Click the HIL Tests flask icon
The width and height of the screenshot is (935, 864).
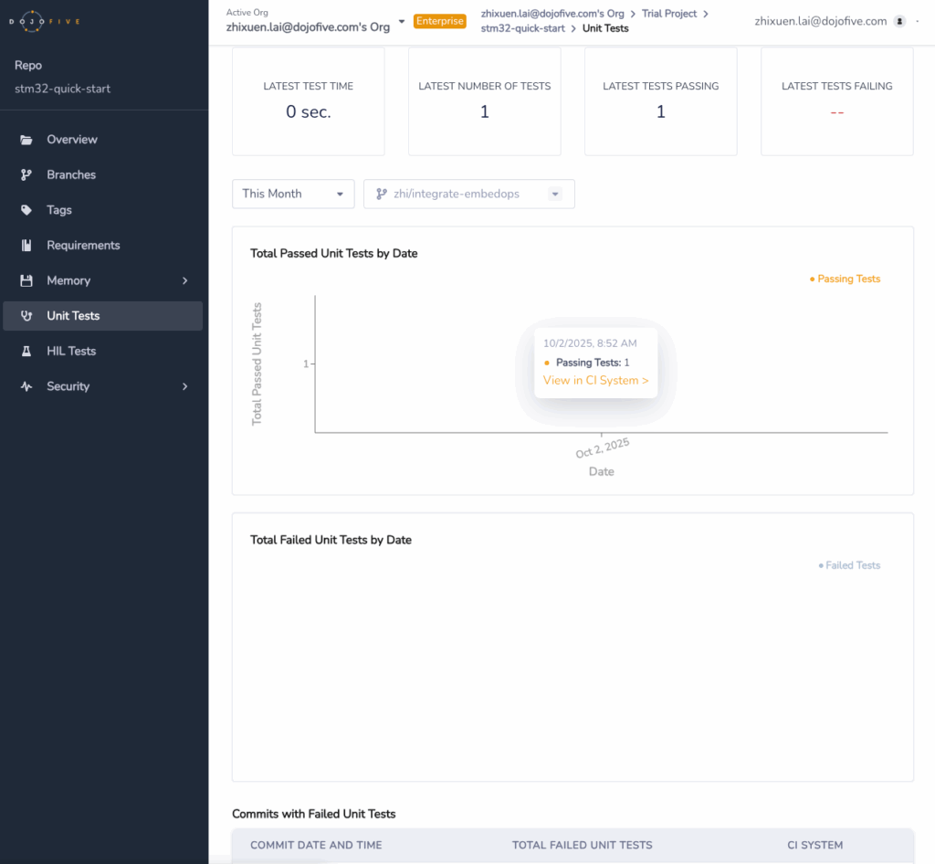[26, 352]
